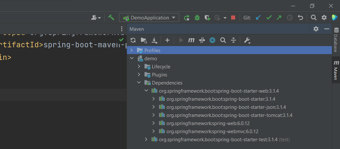Expand the Profiles node chevron

[x=131, y=50]
